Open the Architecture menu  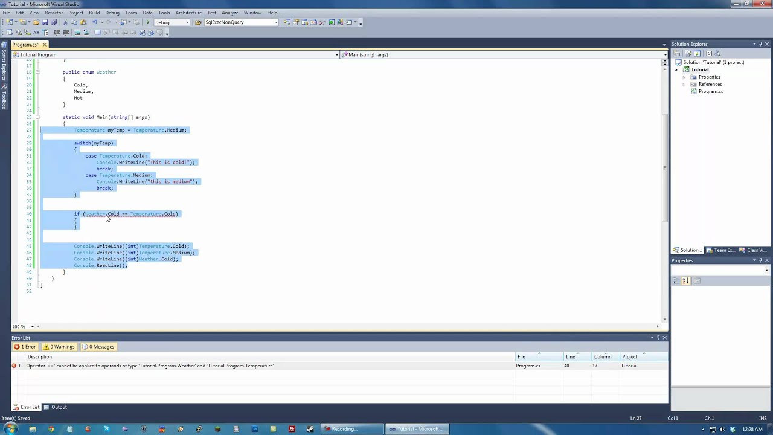188,13
